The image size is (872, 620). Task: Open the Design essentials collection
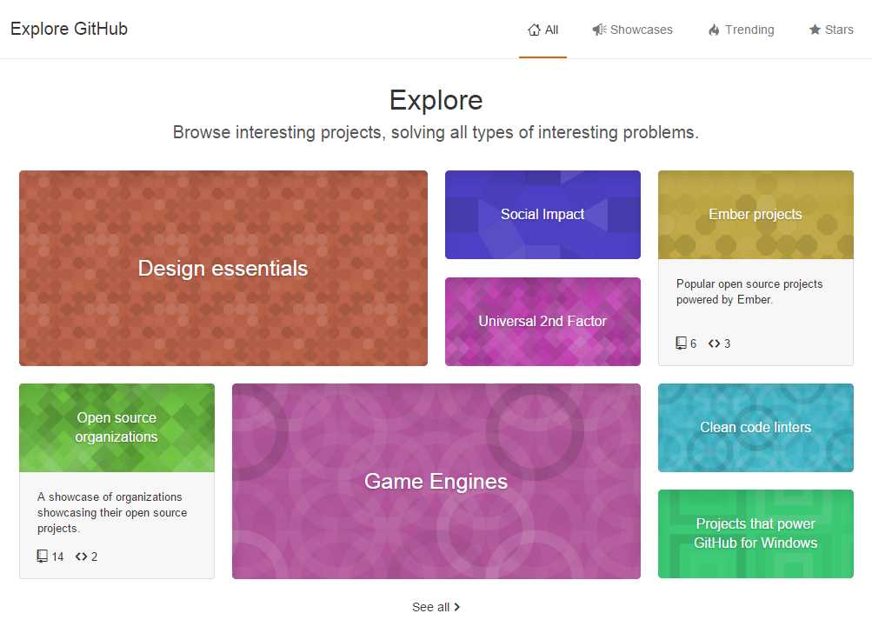point(223,268)
